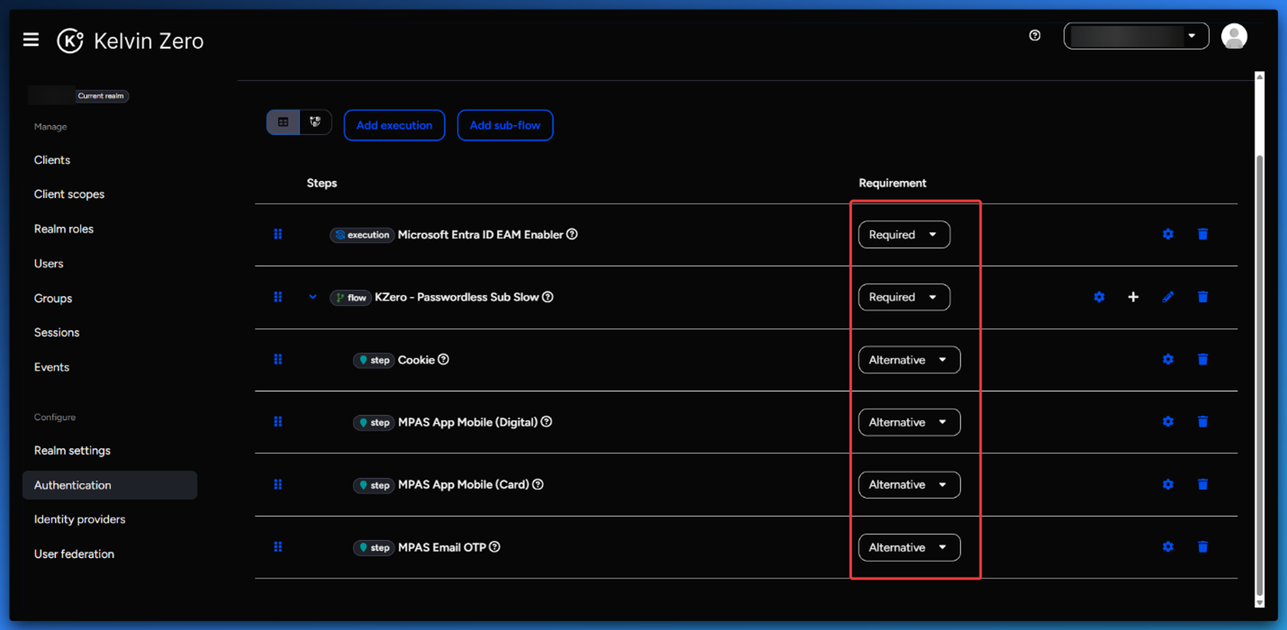1287x630 pixels.
Task: Edit KZero Passwordless flow with pencil icon
Action: click(1167, 297)
